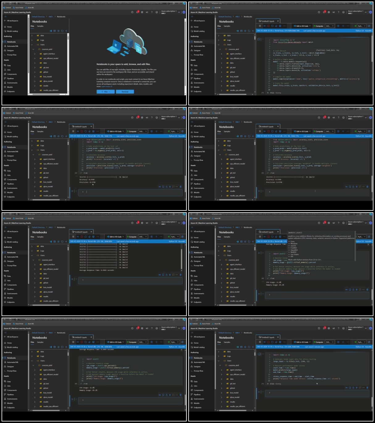The width and height of the screenshot is (375, 423).
Task: Expand qlora_model folder in stress-testing code screenshot
Action: tap(222, 397)
